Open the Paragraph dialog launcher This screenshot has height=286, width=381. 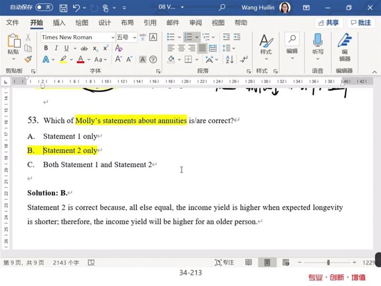248,71
